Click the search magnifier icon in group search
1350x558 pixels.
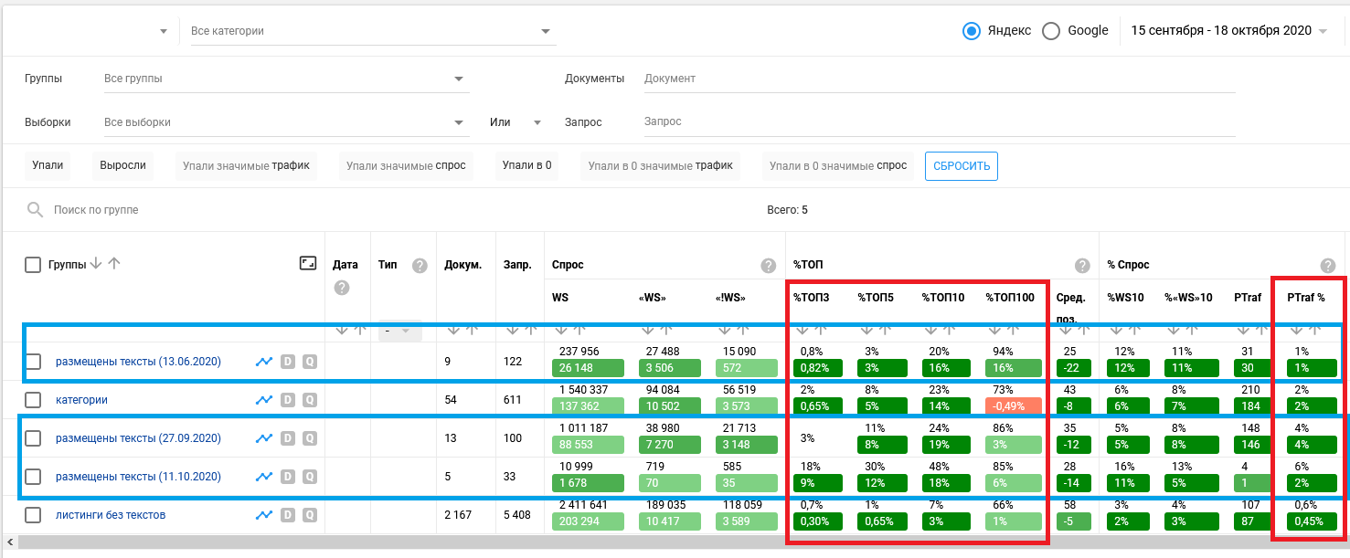coord(36,210)
